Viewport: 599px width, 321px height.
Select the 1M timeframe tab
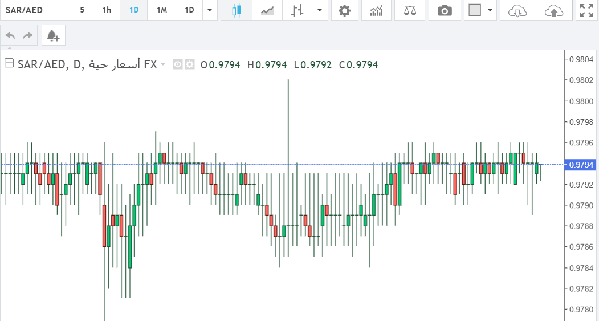[162, 10]
